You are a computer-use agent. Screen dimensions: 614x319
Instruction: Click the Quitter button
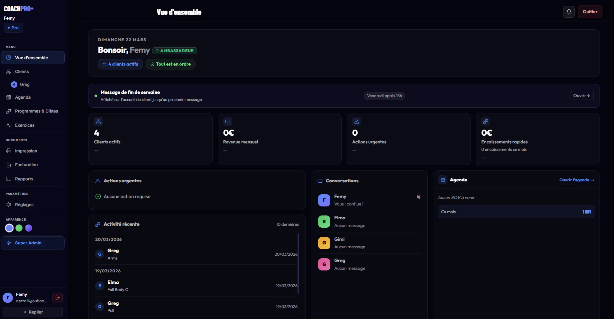click(590, 12)
